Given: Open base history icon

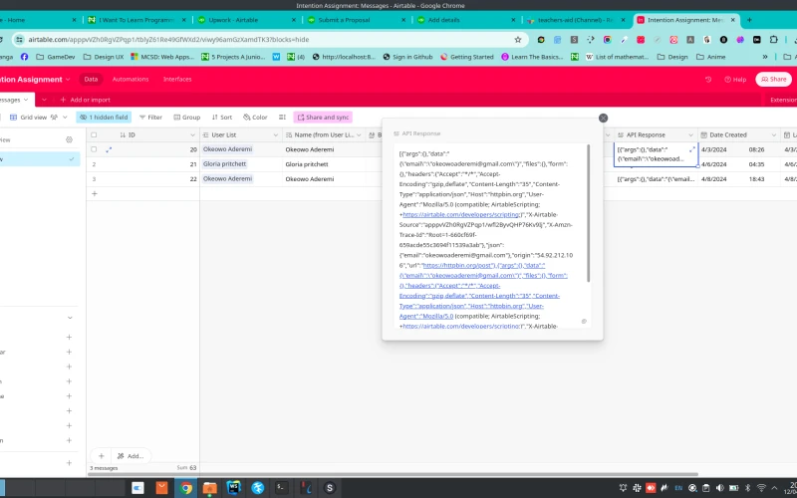Looking at the screenshot, I should (708, 80).
